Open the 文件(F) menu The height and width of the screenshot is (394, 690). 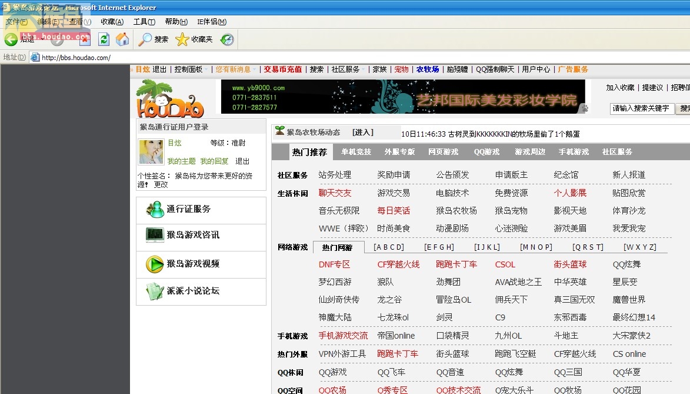16,22
